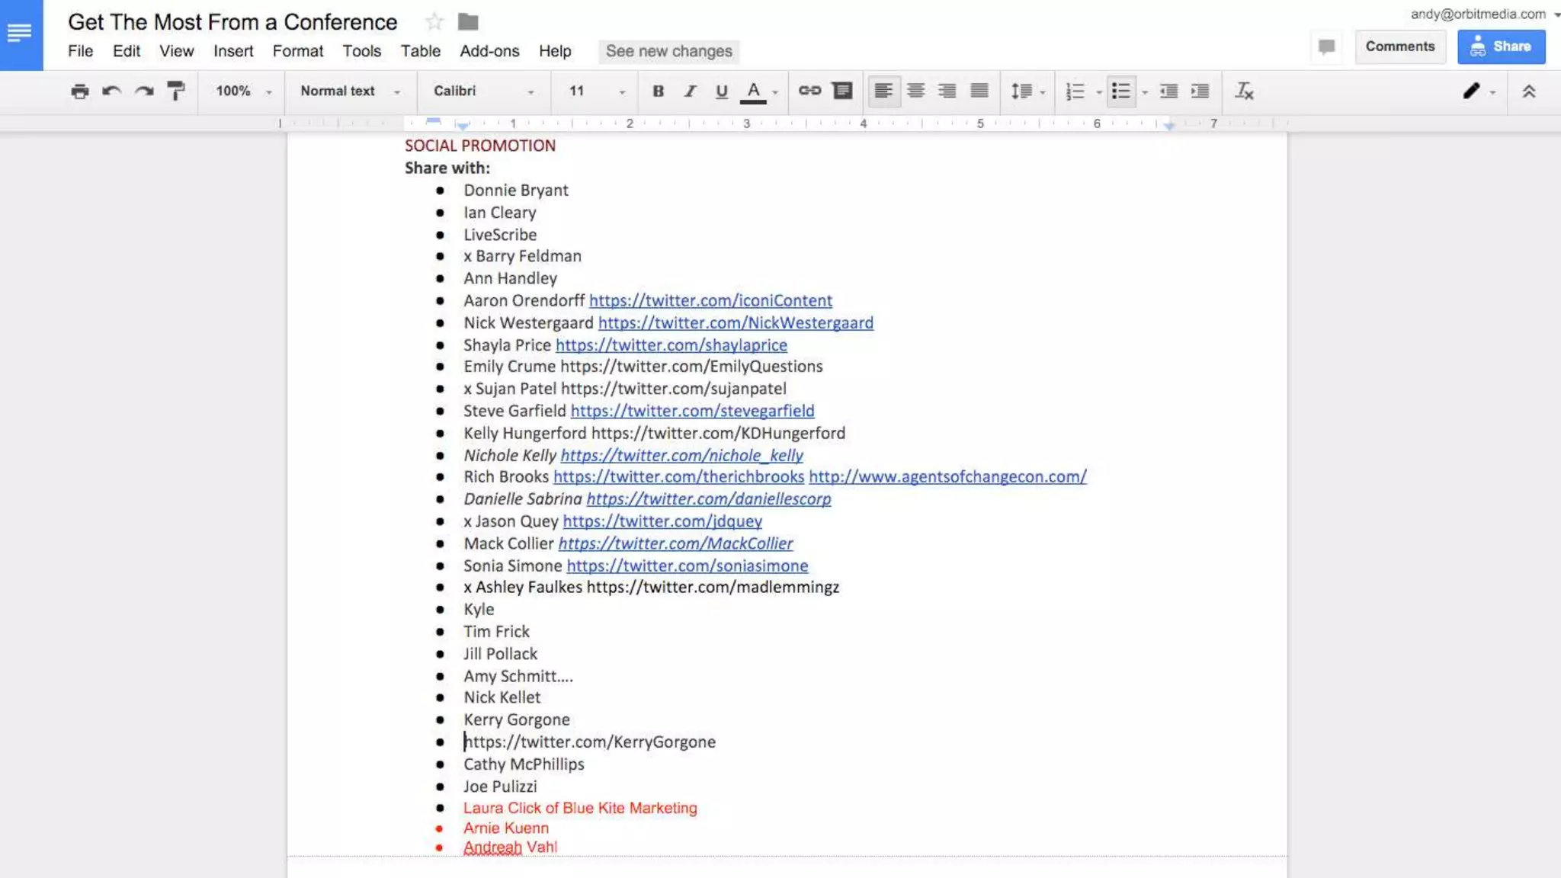Image resolution: width=1561 pixels, height=878 pixels.
Task: Open the Add-ons menu
Action: 489,51
